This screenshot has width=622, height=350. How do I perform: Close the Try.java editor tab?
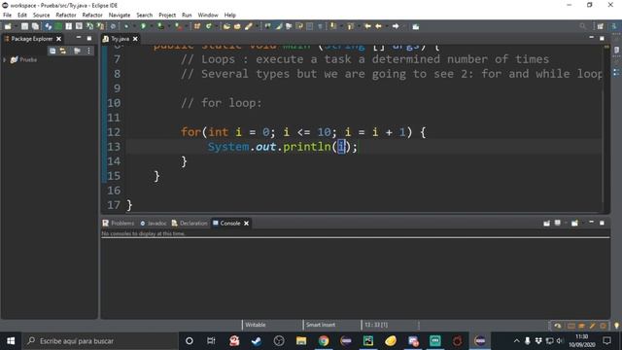135,39
